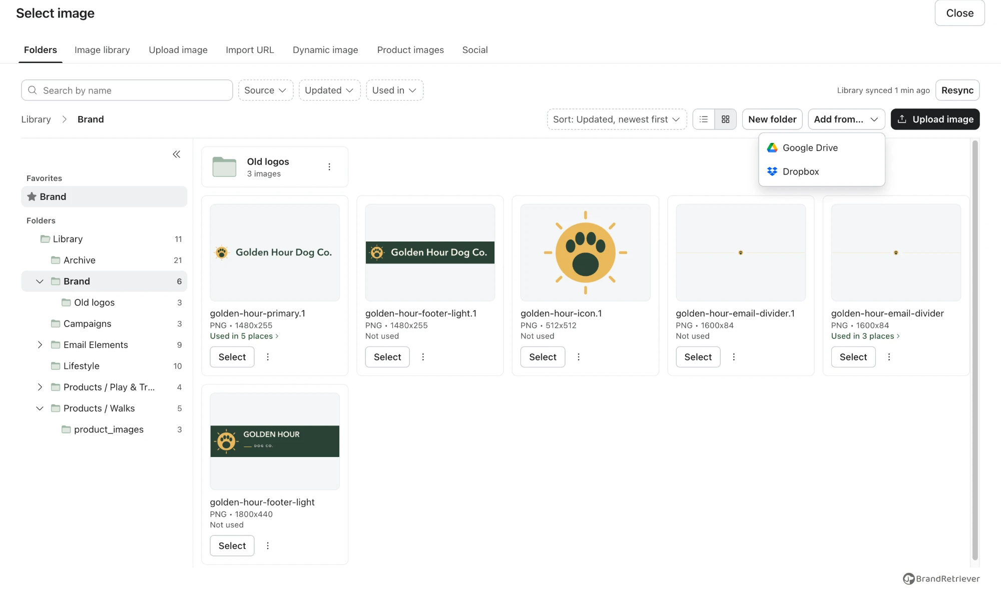The height and width of the screenshot is (590, 1001).
Task: Open more options for golden-hour-footer-light.1
Action: (x=423, y=356)
